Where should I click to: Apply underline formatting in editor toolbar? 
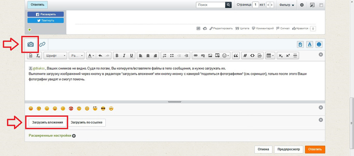coord(131,56)
